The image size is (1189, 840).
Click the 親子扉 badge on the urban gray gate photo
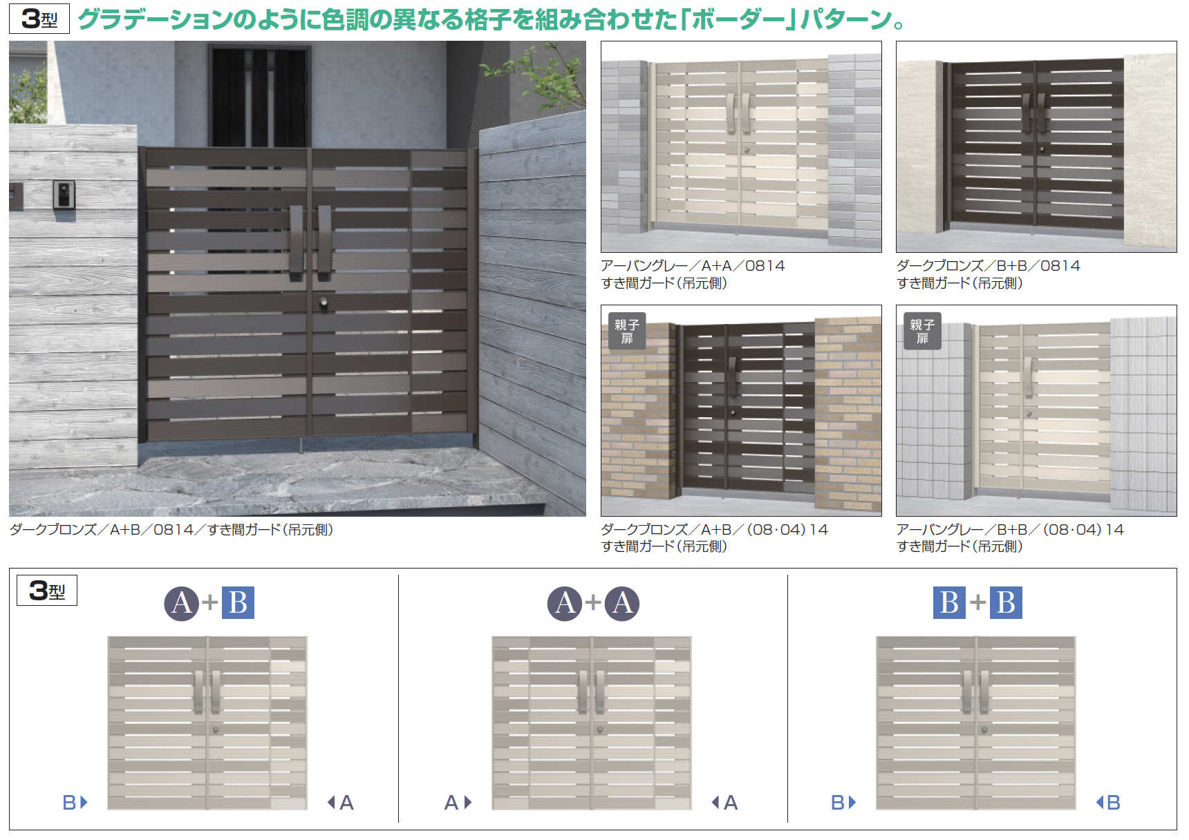click(922, 332)
